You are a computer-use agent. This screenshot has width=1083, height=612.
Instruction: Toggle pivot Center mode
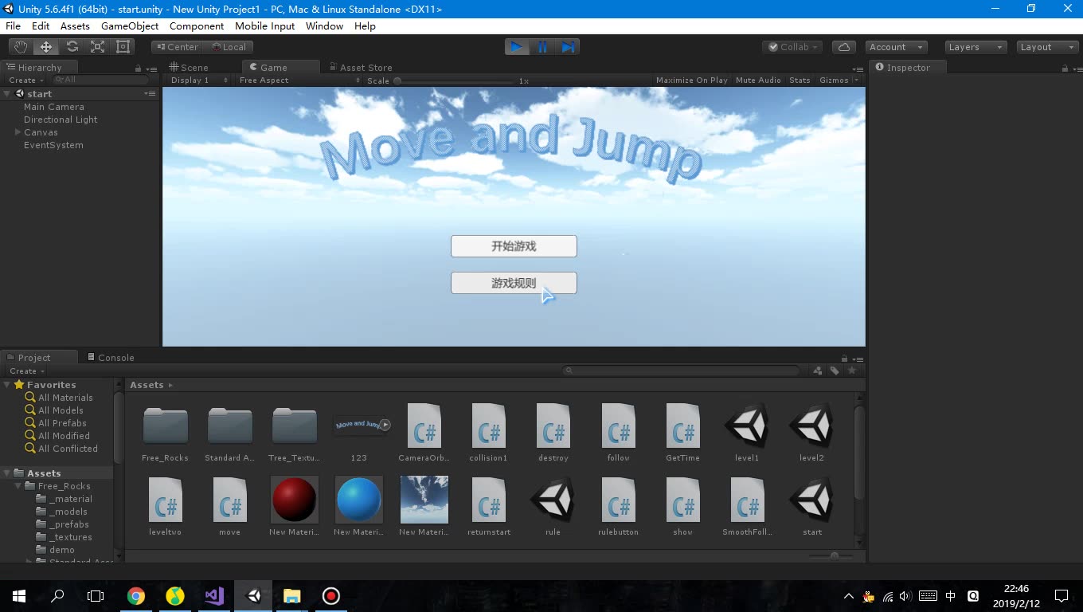point(177,47)
